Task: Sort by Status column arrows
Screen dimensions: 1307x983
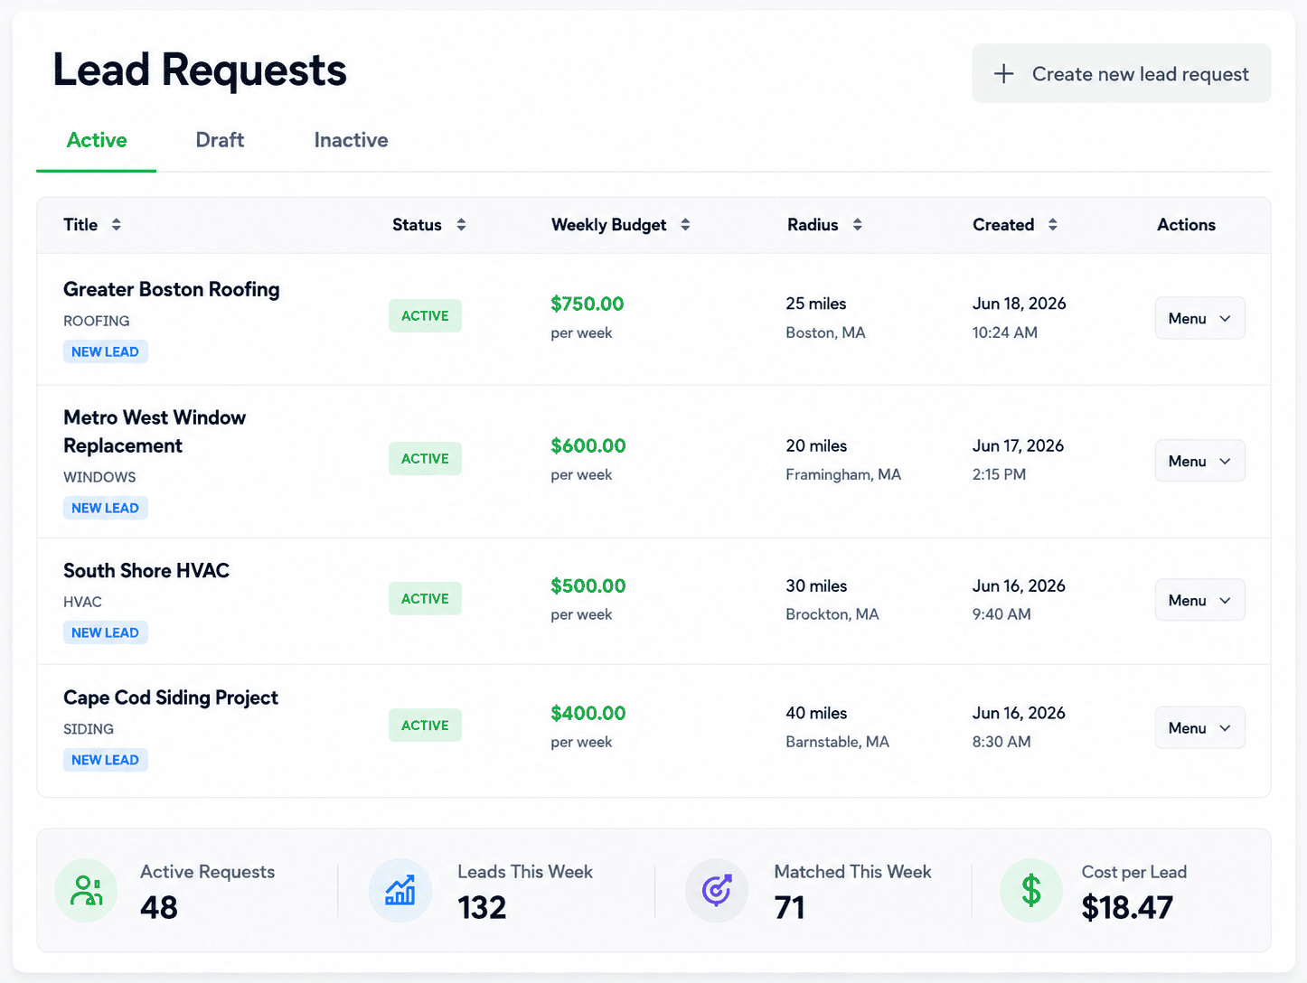Action: click(461, 225)
